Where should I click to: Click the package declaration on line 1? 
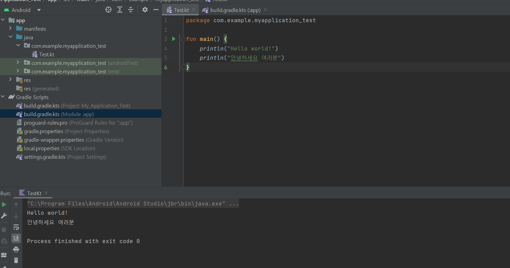251,20
